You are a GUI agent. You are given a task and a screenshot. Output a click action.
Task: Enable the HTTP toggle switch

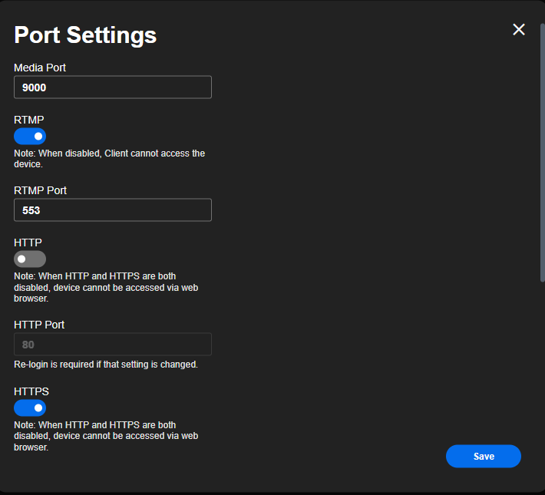click(x=30, y=259)
